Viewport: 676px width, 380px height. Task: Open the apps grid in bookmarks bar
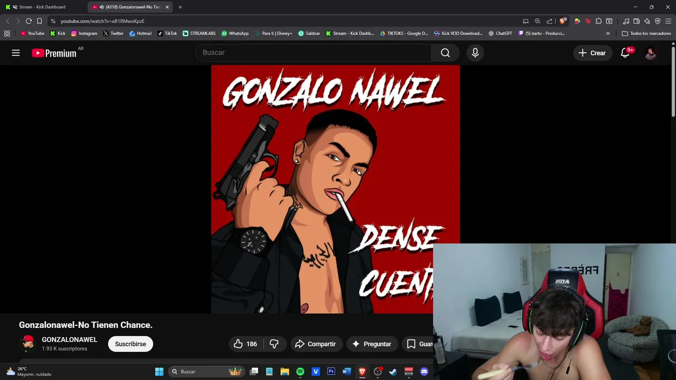[x=7, y=33]
